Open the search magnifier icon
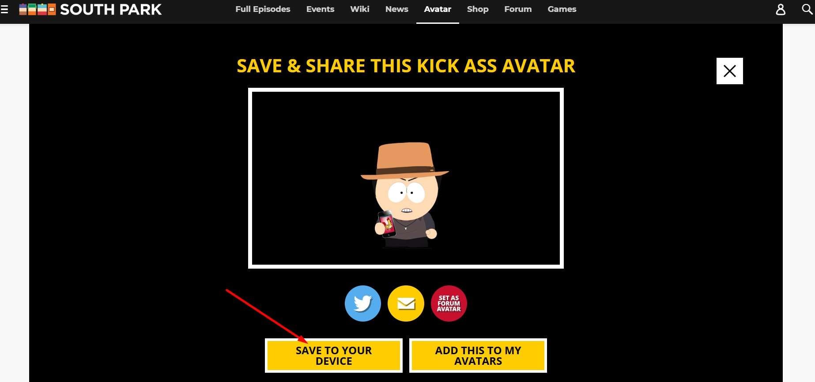This screenshot has width=815, height=382. [807, 9]
